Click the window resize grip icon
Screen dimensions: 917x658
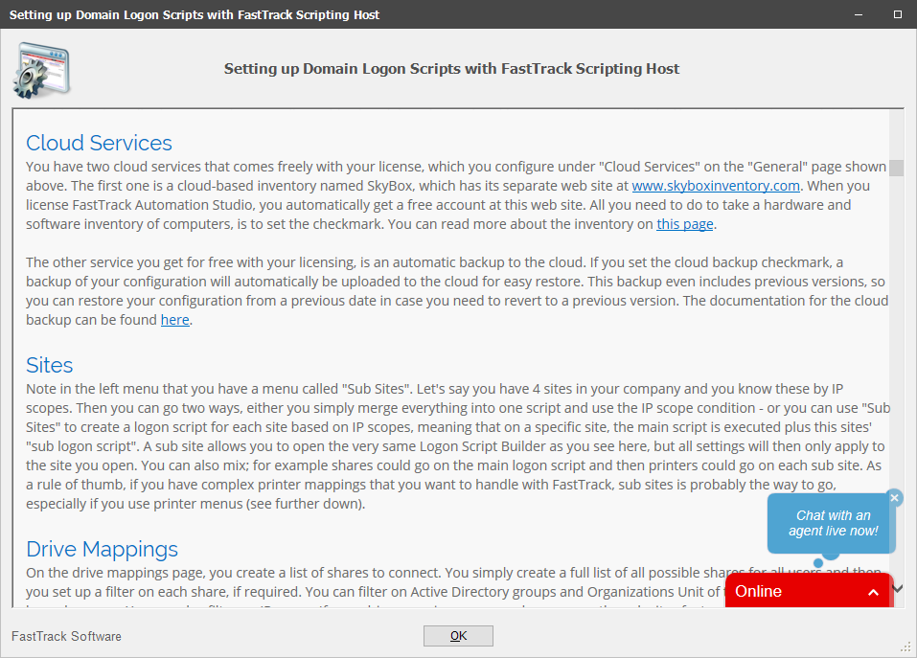906,647
